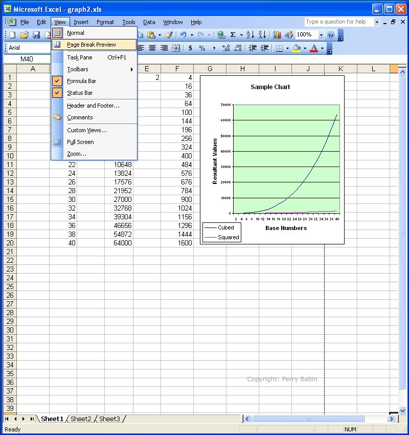Click the Increase Indent icon
Viewport: 409px width, 435px height.
click(x=264, y=48)
